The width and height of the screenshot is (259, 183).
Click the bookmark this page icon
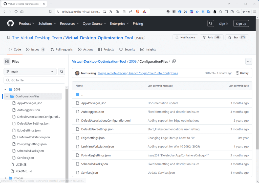point(50,12)
